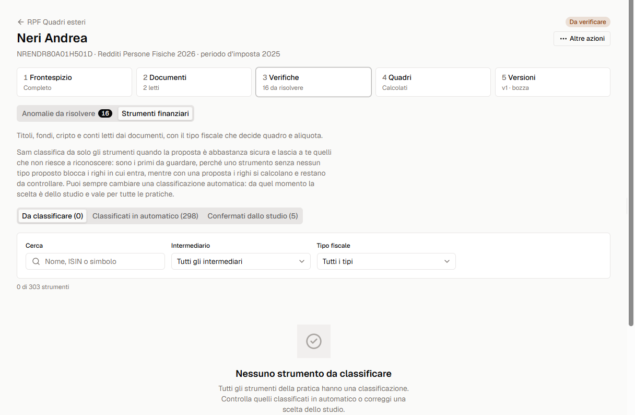Open step 4 Quadri
This screenshot has width=635, height=415.
pyautogui.click(x=433, y=82)
